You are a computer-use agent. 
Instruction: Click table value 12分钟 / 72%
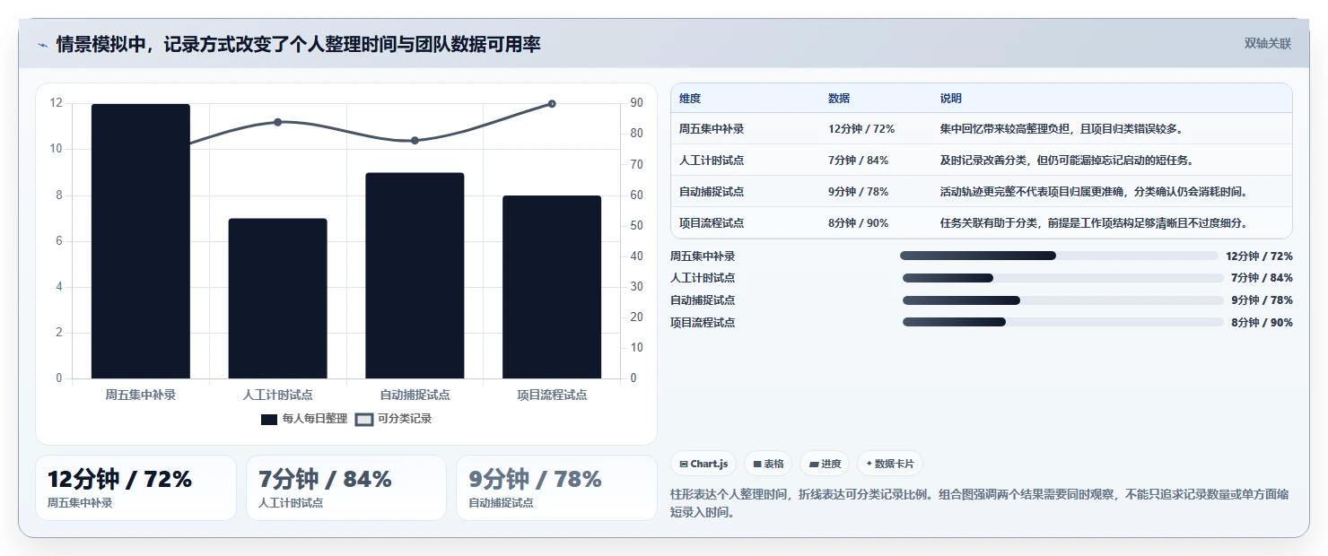click(x=861, y=129)
